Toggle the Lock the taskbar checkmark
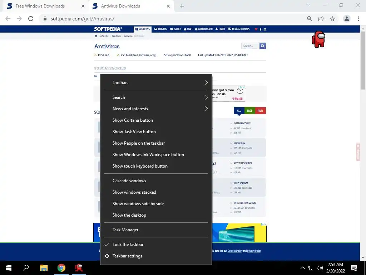Image resolution: width=366 pixels, height=275 pixels. [x=107, y=245]
